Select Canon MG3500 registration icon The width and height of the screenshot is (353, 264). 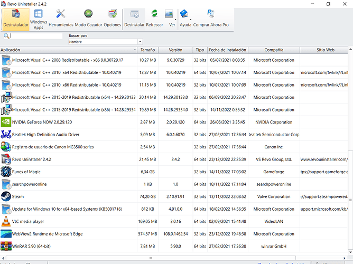coord(6,147)
